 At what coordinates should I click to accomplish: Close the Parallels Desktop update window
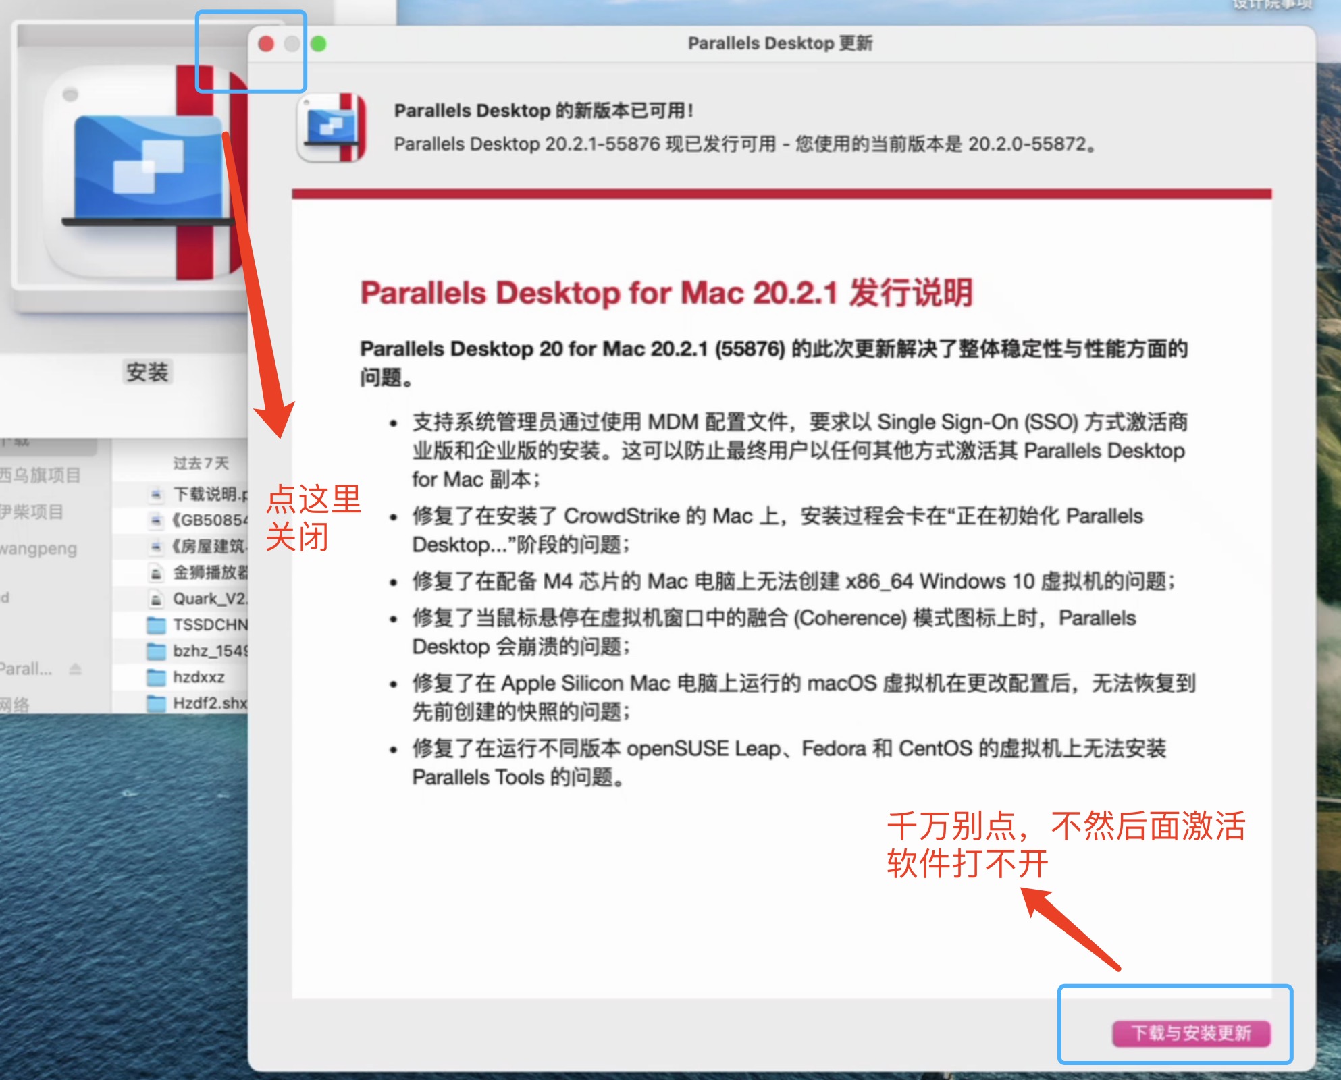pyautogui.click(x=266, y=44)
